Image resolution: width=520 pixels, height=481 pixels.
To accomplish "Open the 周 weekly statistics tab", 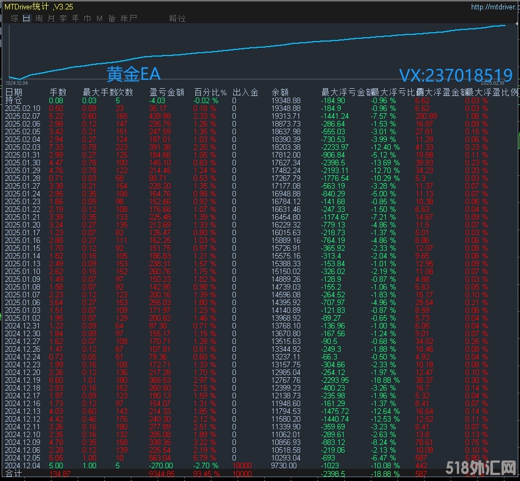I will [39, 18].
